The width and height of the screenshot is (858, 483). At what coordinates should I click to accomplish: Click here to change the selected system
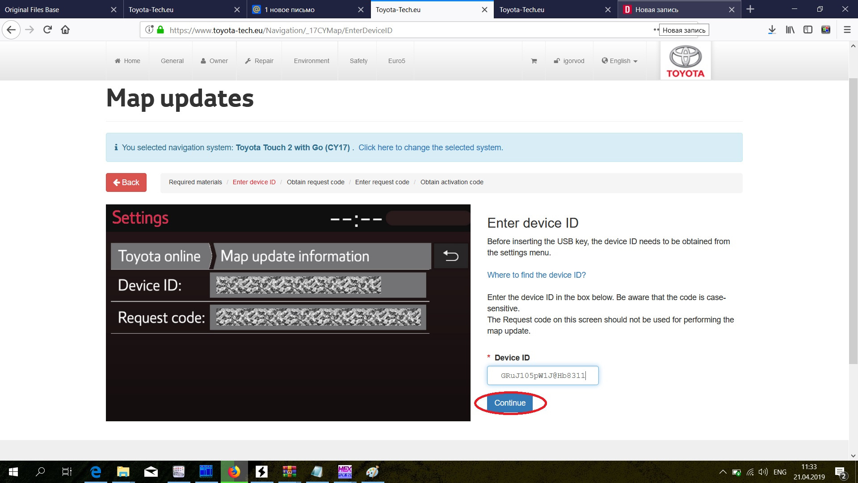coord(430,148)
